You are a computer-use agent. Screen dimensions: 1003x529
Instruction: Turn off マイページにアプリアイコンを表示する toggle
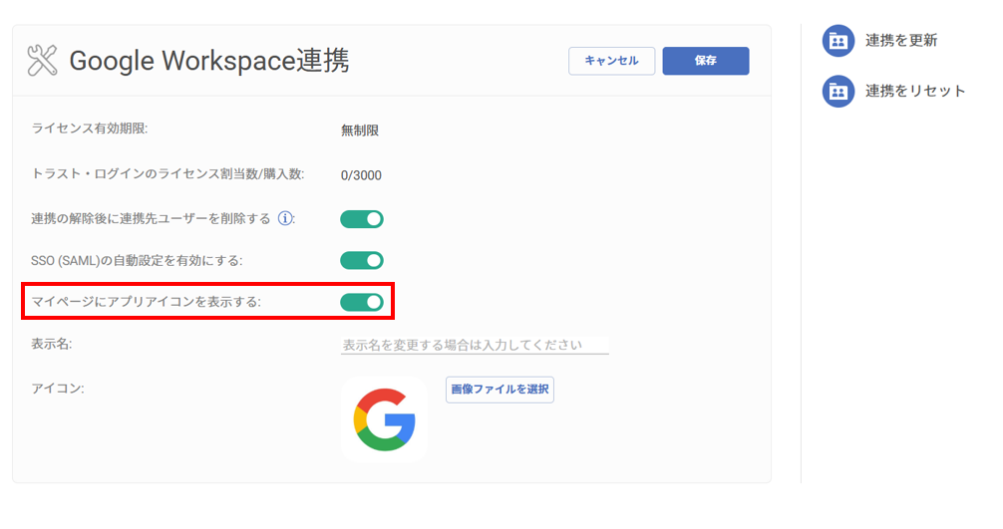[361, 302]
